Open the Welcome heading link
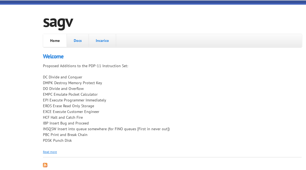Image resolution: width=306 pixels, height=170 pixels. pyautogui.click(x=53, y=56)
